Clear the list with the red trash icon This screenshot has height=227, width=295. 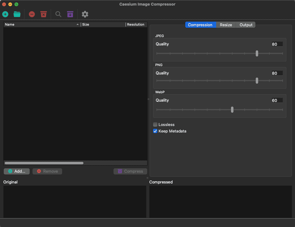tap(44, 14)
